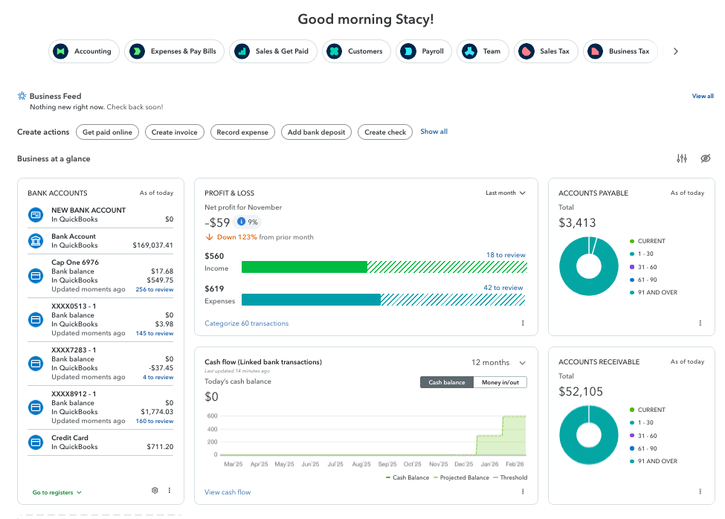Click the Create invoice button
This screenshot has width=725, height=519.
(175, 132)
